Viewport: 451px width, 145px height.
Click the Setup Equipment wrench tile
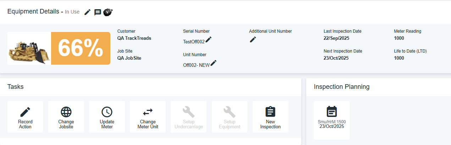230,117
